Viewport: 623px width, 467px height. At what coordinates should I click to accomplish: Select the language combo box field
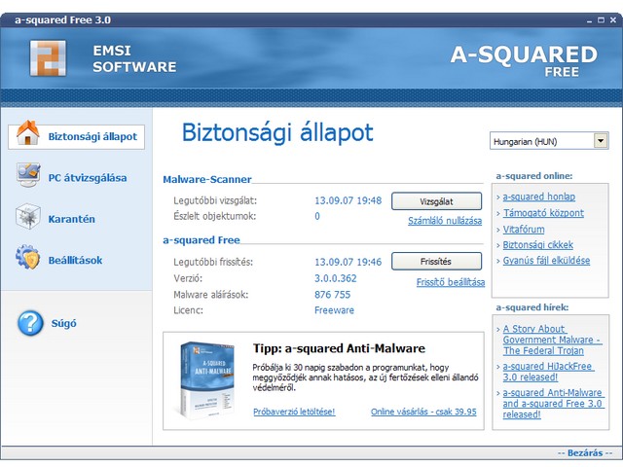coord(549,141)
